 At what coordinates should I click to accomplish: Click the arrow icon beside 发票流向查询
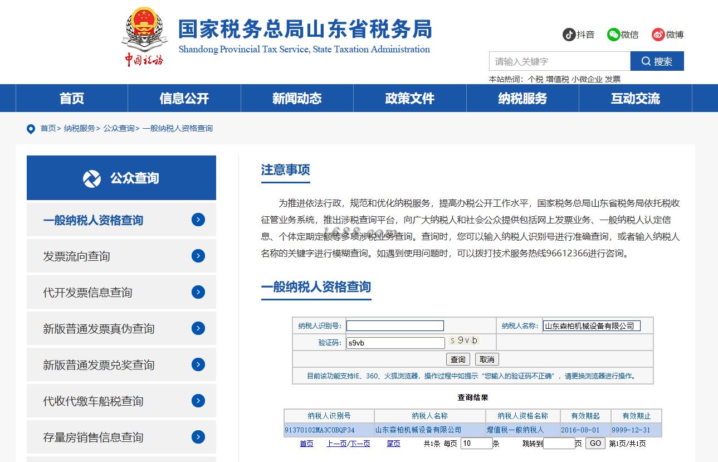pos(198,256)
